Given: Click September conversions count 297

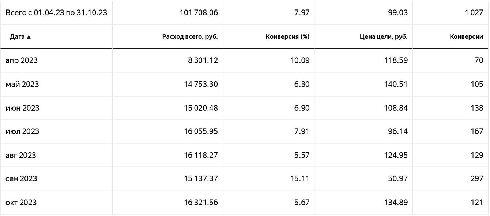Looking at the screenshot, I should [476, 179].
